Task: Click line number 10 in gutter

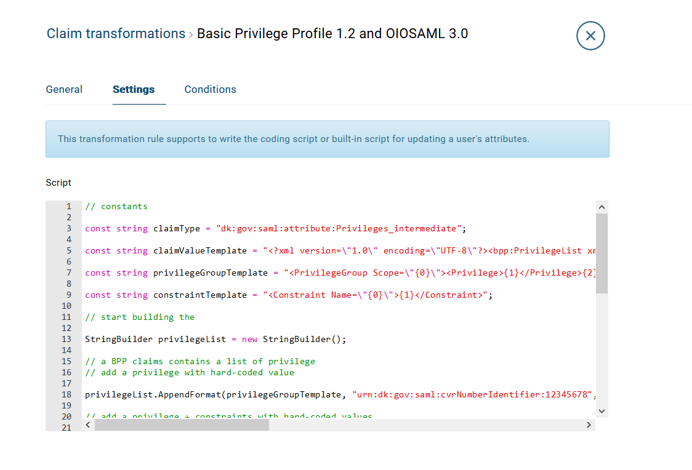Action: [x=66, y=306]
